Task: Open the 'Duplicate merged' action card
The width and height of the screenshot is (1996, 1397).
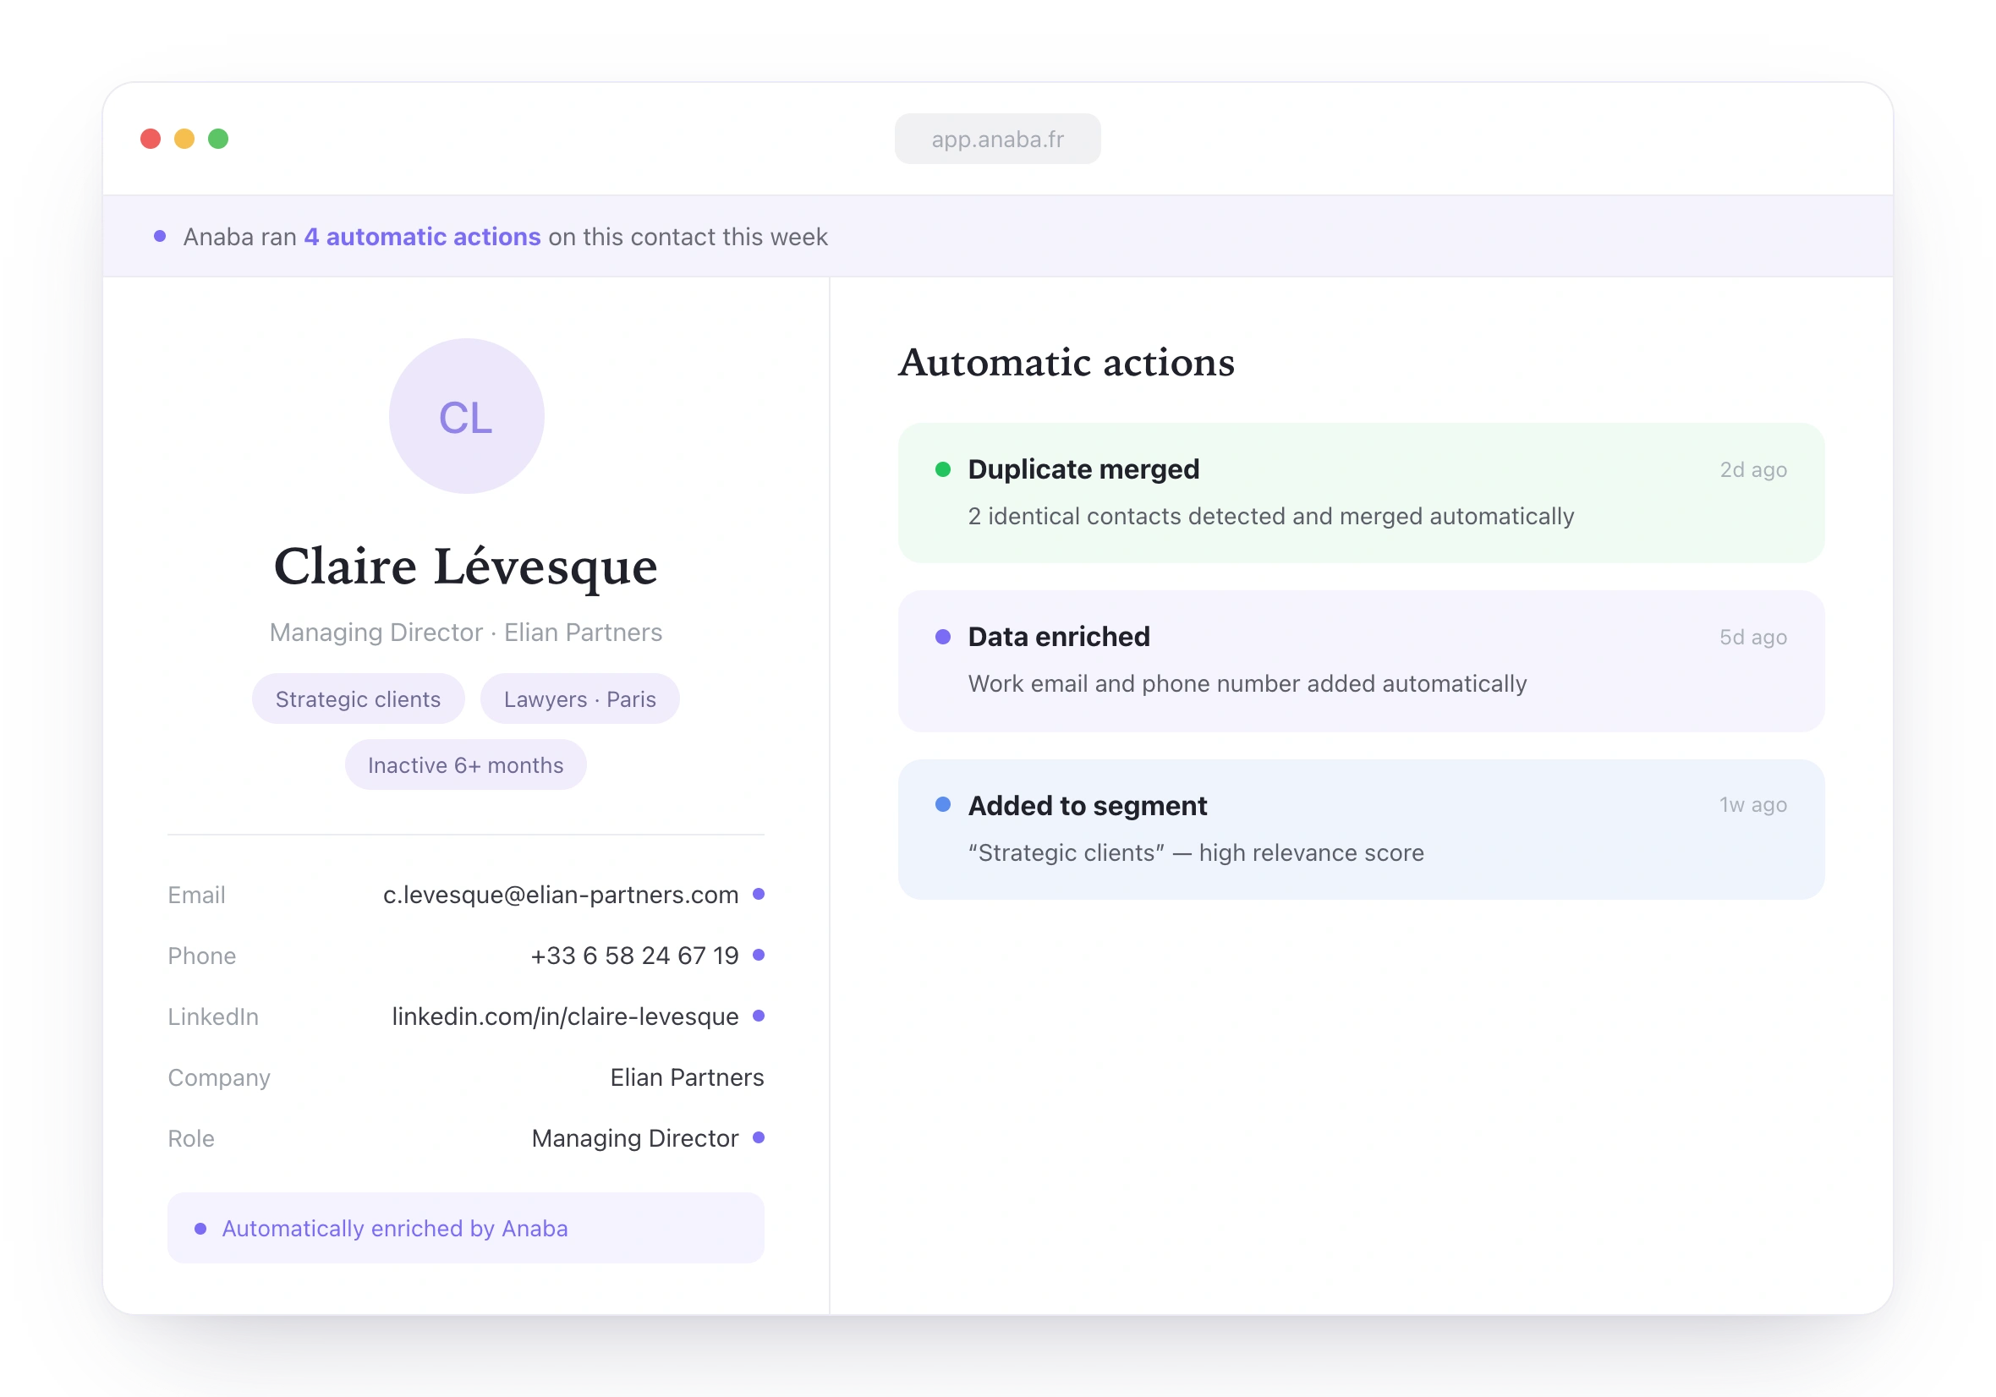Action: tap(1361, 493)
